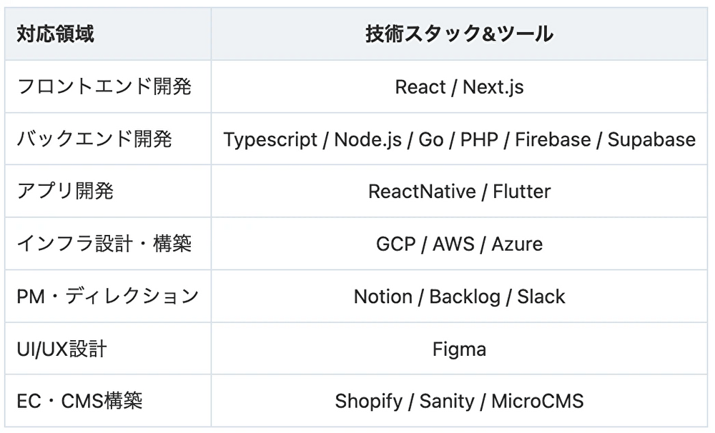Image resolution: width=715 pixels, height=433 pixels.
Task: Click the 技術スタック&ツール column header
Action: point(459,34)
